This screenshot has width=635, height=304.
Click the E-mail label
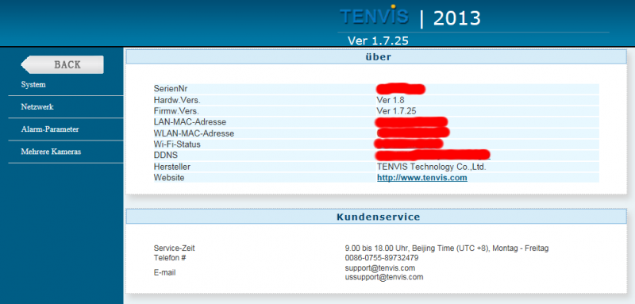(x=165, y=273)
